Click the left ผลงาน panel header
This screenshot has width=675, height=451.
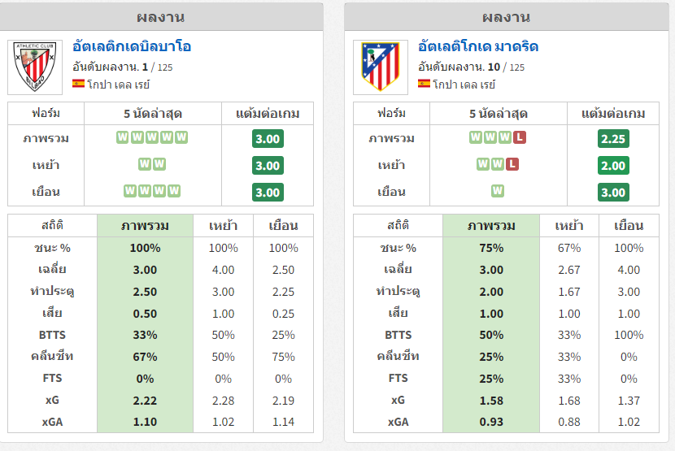pyautogui.click(x=162, y=17)
